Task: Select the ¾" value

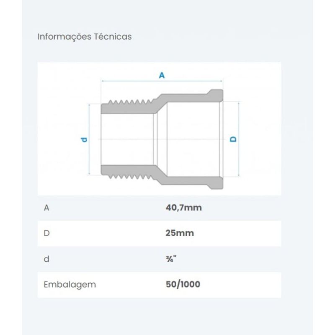Action: pyautogui.click(x=171, y=259)
